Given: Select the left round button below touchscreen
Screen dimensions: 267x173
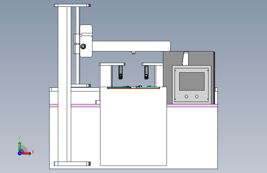Looking at the screenshot, I should [x=186, y=97].
